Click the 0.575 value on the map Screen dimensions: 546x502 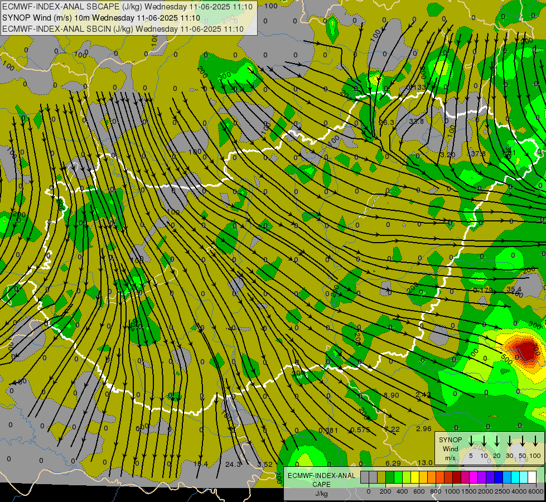(360, 429)
